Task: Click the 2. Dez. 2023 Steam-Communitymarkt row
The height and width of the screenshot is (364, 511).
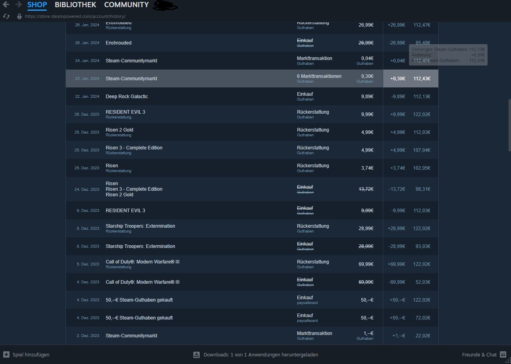Action: (x=252, y=336)
